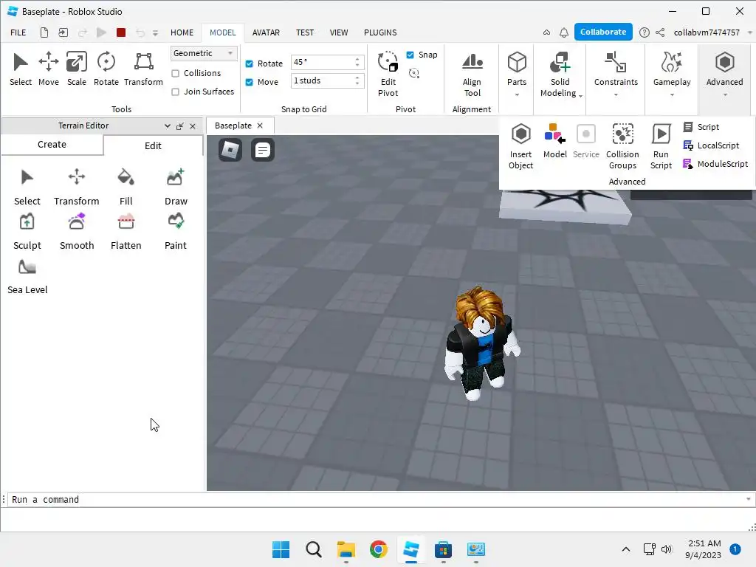Open Chrome from the taskbar
This screenshot has height=567, width=756.
[x=379, y=549]
